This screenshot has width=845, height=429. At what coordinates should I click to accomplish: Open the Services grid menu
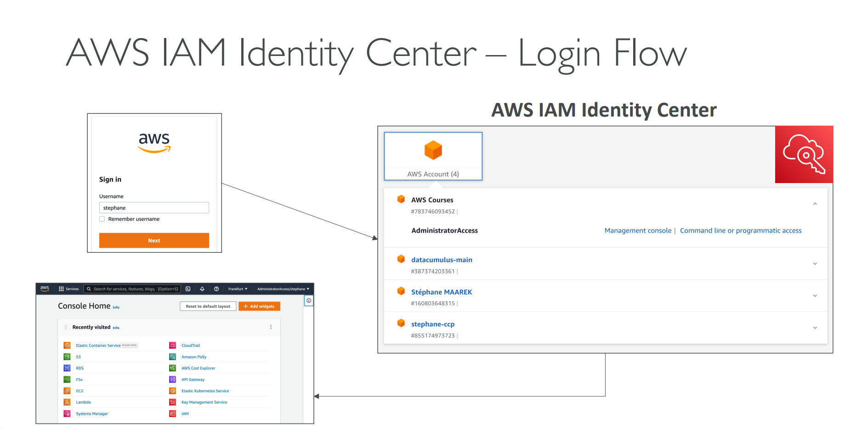pyautogui.click(x=68, y=289)
